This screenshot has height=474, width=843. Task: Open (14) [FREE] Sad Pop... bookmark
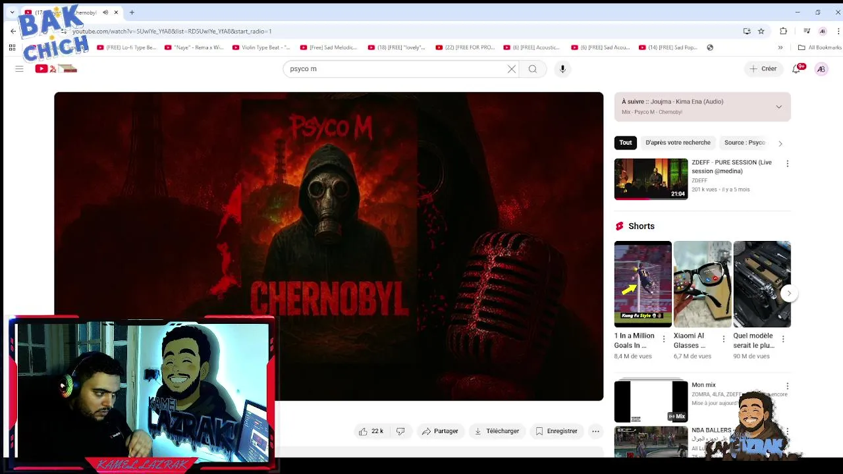(x=668, y=47)
